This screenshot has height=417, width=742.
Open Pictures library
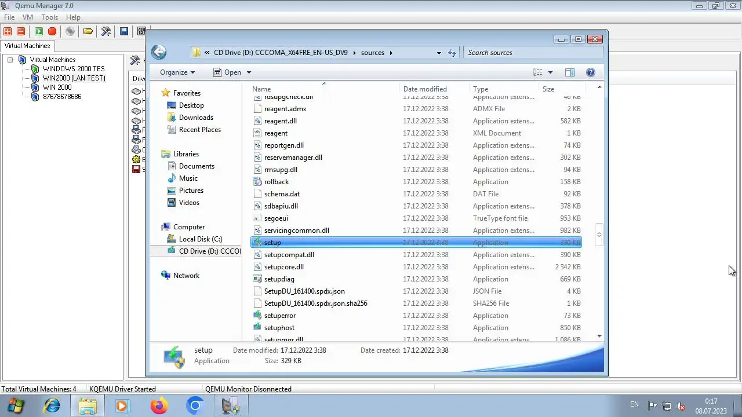point(191,191)
